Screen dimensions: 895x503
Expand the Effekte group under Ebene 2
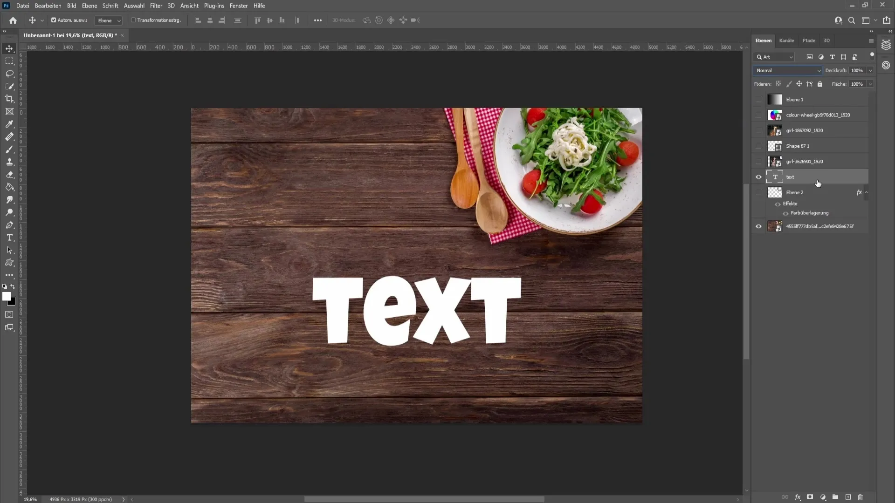point(866,192)
